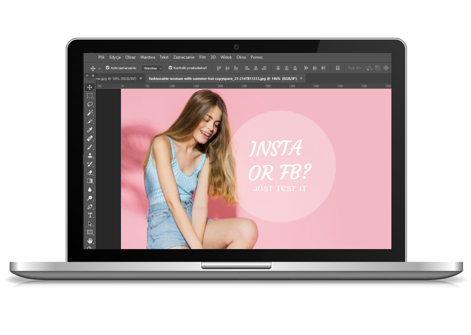Viewport: 471px width, 335px height.
Task: Select the Slice tool
Action: [x=90, y=121]
